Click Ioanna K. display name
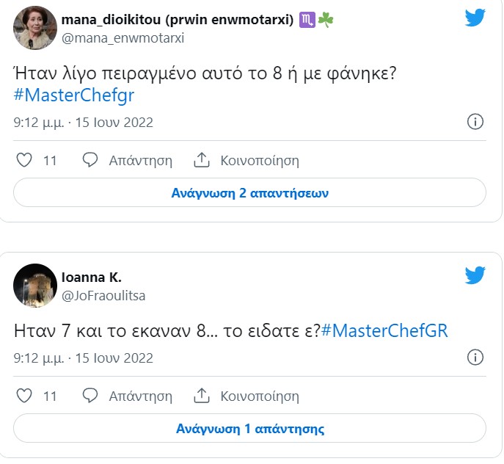This screenshot has height=464, width=504. click(92, 278)
